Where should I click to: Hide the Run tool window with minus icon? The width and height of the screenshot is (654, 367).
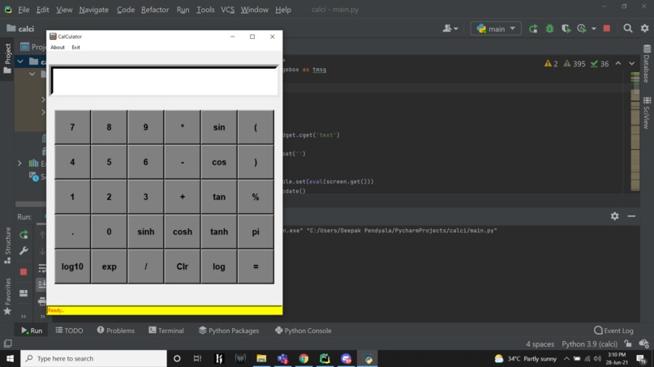[x=631, y=216]
